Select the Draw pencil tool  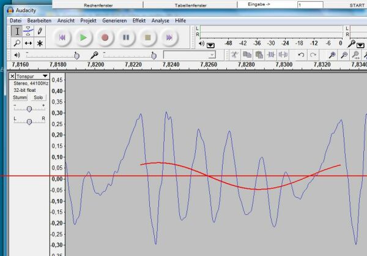(40, 31)
